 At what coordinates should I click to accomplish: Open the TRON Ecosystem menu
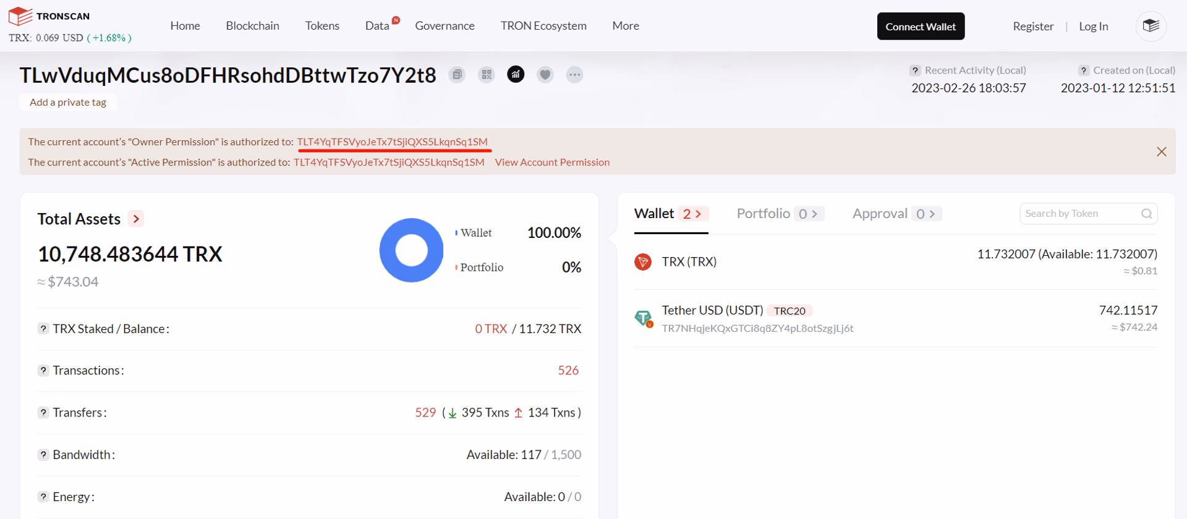[x=543, y=26]
